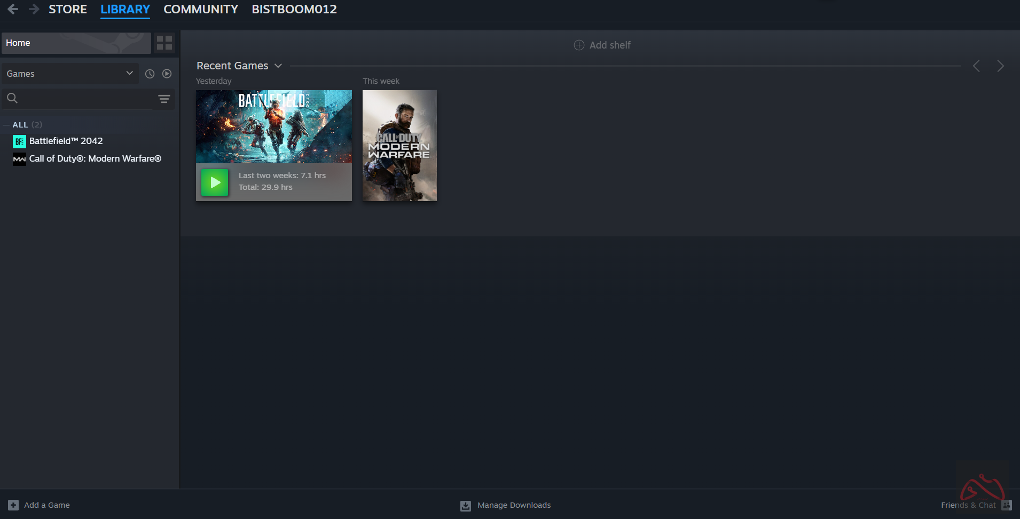Open the Friends & Chat icon
1020x519 pixels.
1007,505
